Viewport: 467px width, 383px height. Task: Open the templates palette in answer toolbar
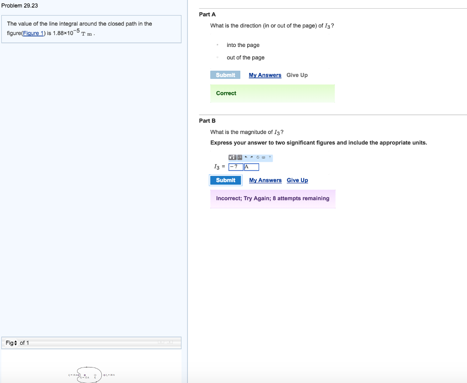click(x=232, y=158)
